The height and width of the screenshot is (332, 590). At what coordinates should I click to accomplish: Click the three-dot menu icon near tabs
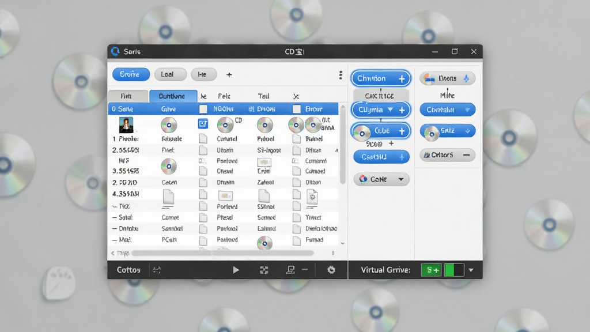tap(341, 75)
